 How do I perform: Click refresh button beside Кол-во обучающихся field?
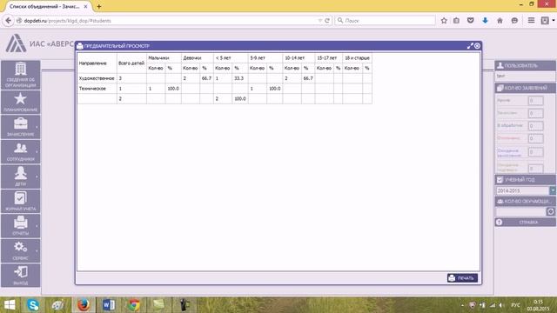550,211
